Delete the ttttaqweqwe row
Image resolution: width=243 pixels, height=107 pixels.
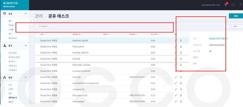(181, 101)
